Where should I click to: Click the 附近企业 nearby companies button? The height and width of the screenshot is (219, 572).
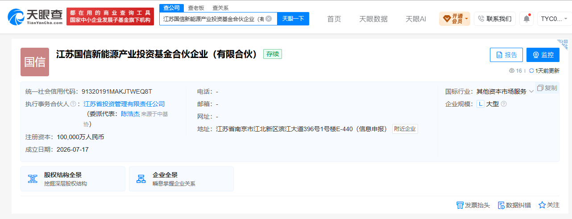[405, 129]
